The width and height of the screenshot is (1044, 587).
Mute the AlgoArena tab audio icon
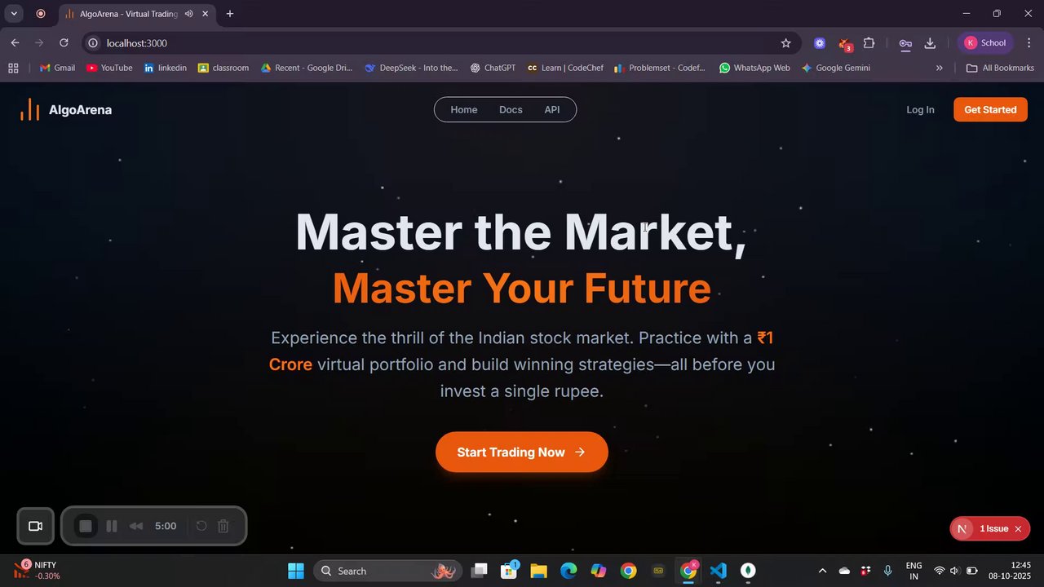pos(188,14)
